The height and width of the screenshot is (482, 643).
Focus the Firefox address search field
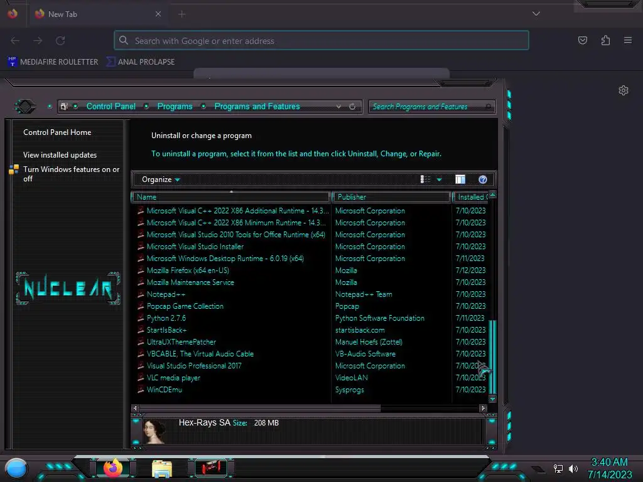(321, 41)
